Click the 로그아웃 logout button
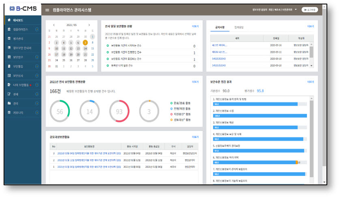Viewport: 339px width, 197px height. [309, 10]
